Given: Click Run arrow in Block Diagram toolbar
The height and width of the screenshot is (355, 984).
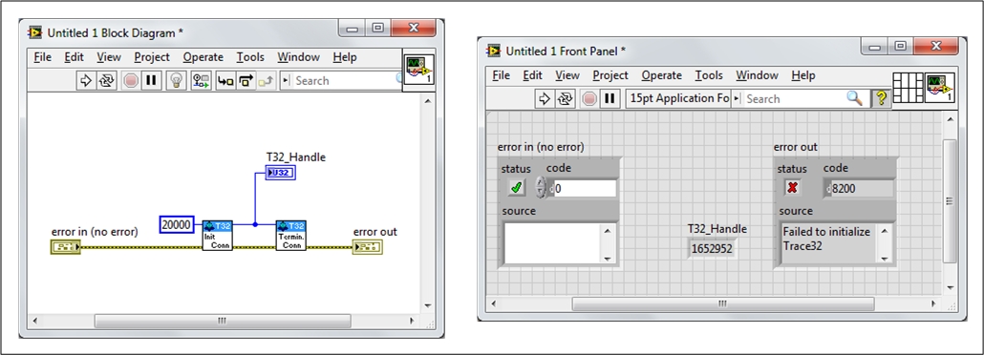Looking at the screenshot, I should tap(85, 81).
